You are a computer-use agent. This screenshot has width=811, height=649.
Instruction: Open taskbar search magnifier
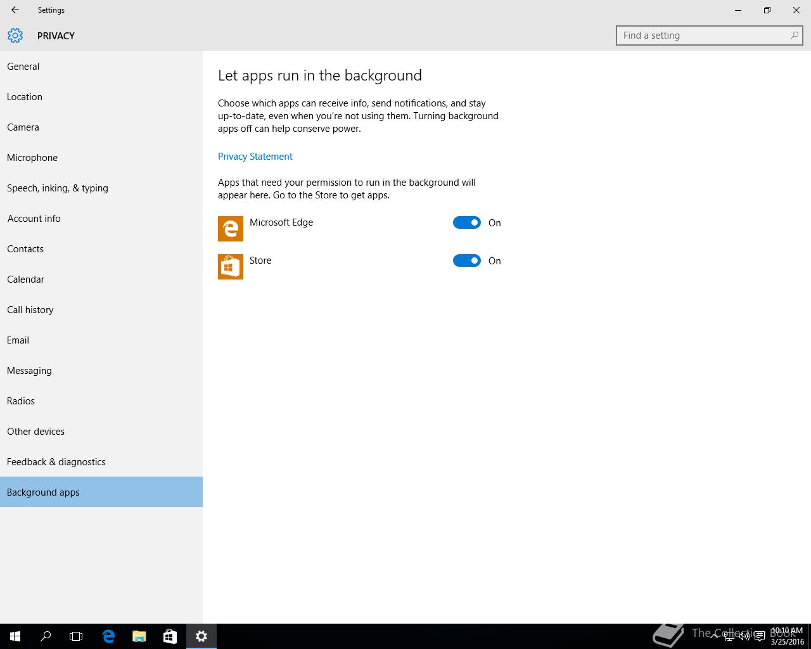click(46, 636)
